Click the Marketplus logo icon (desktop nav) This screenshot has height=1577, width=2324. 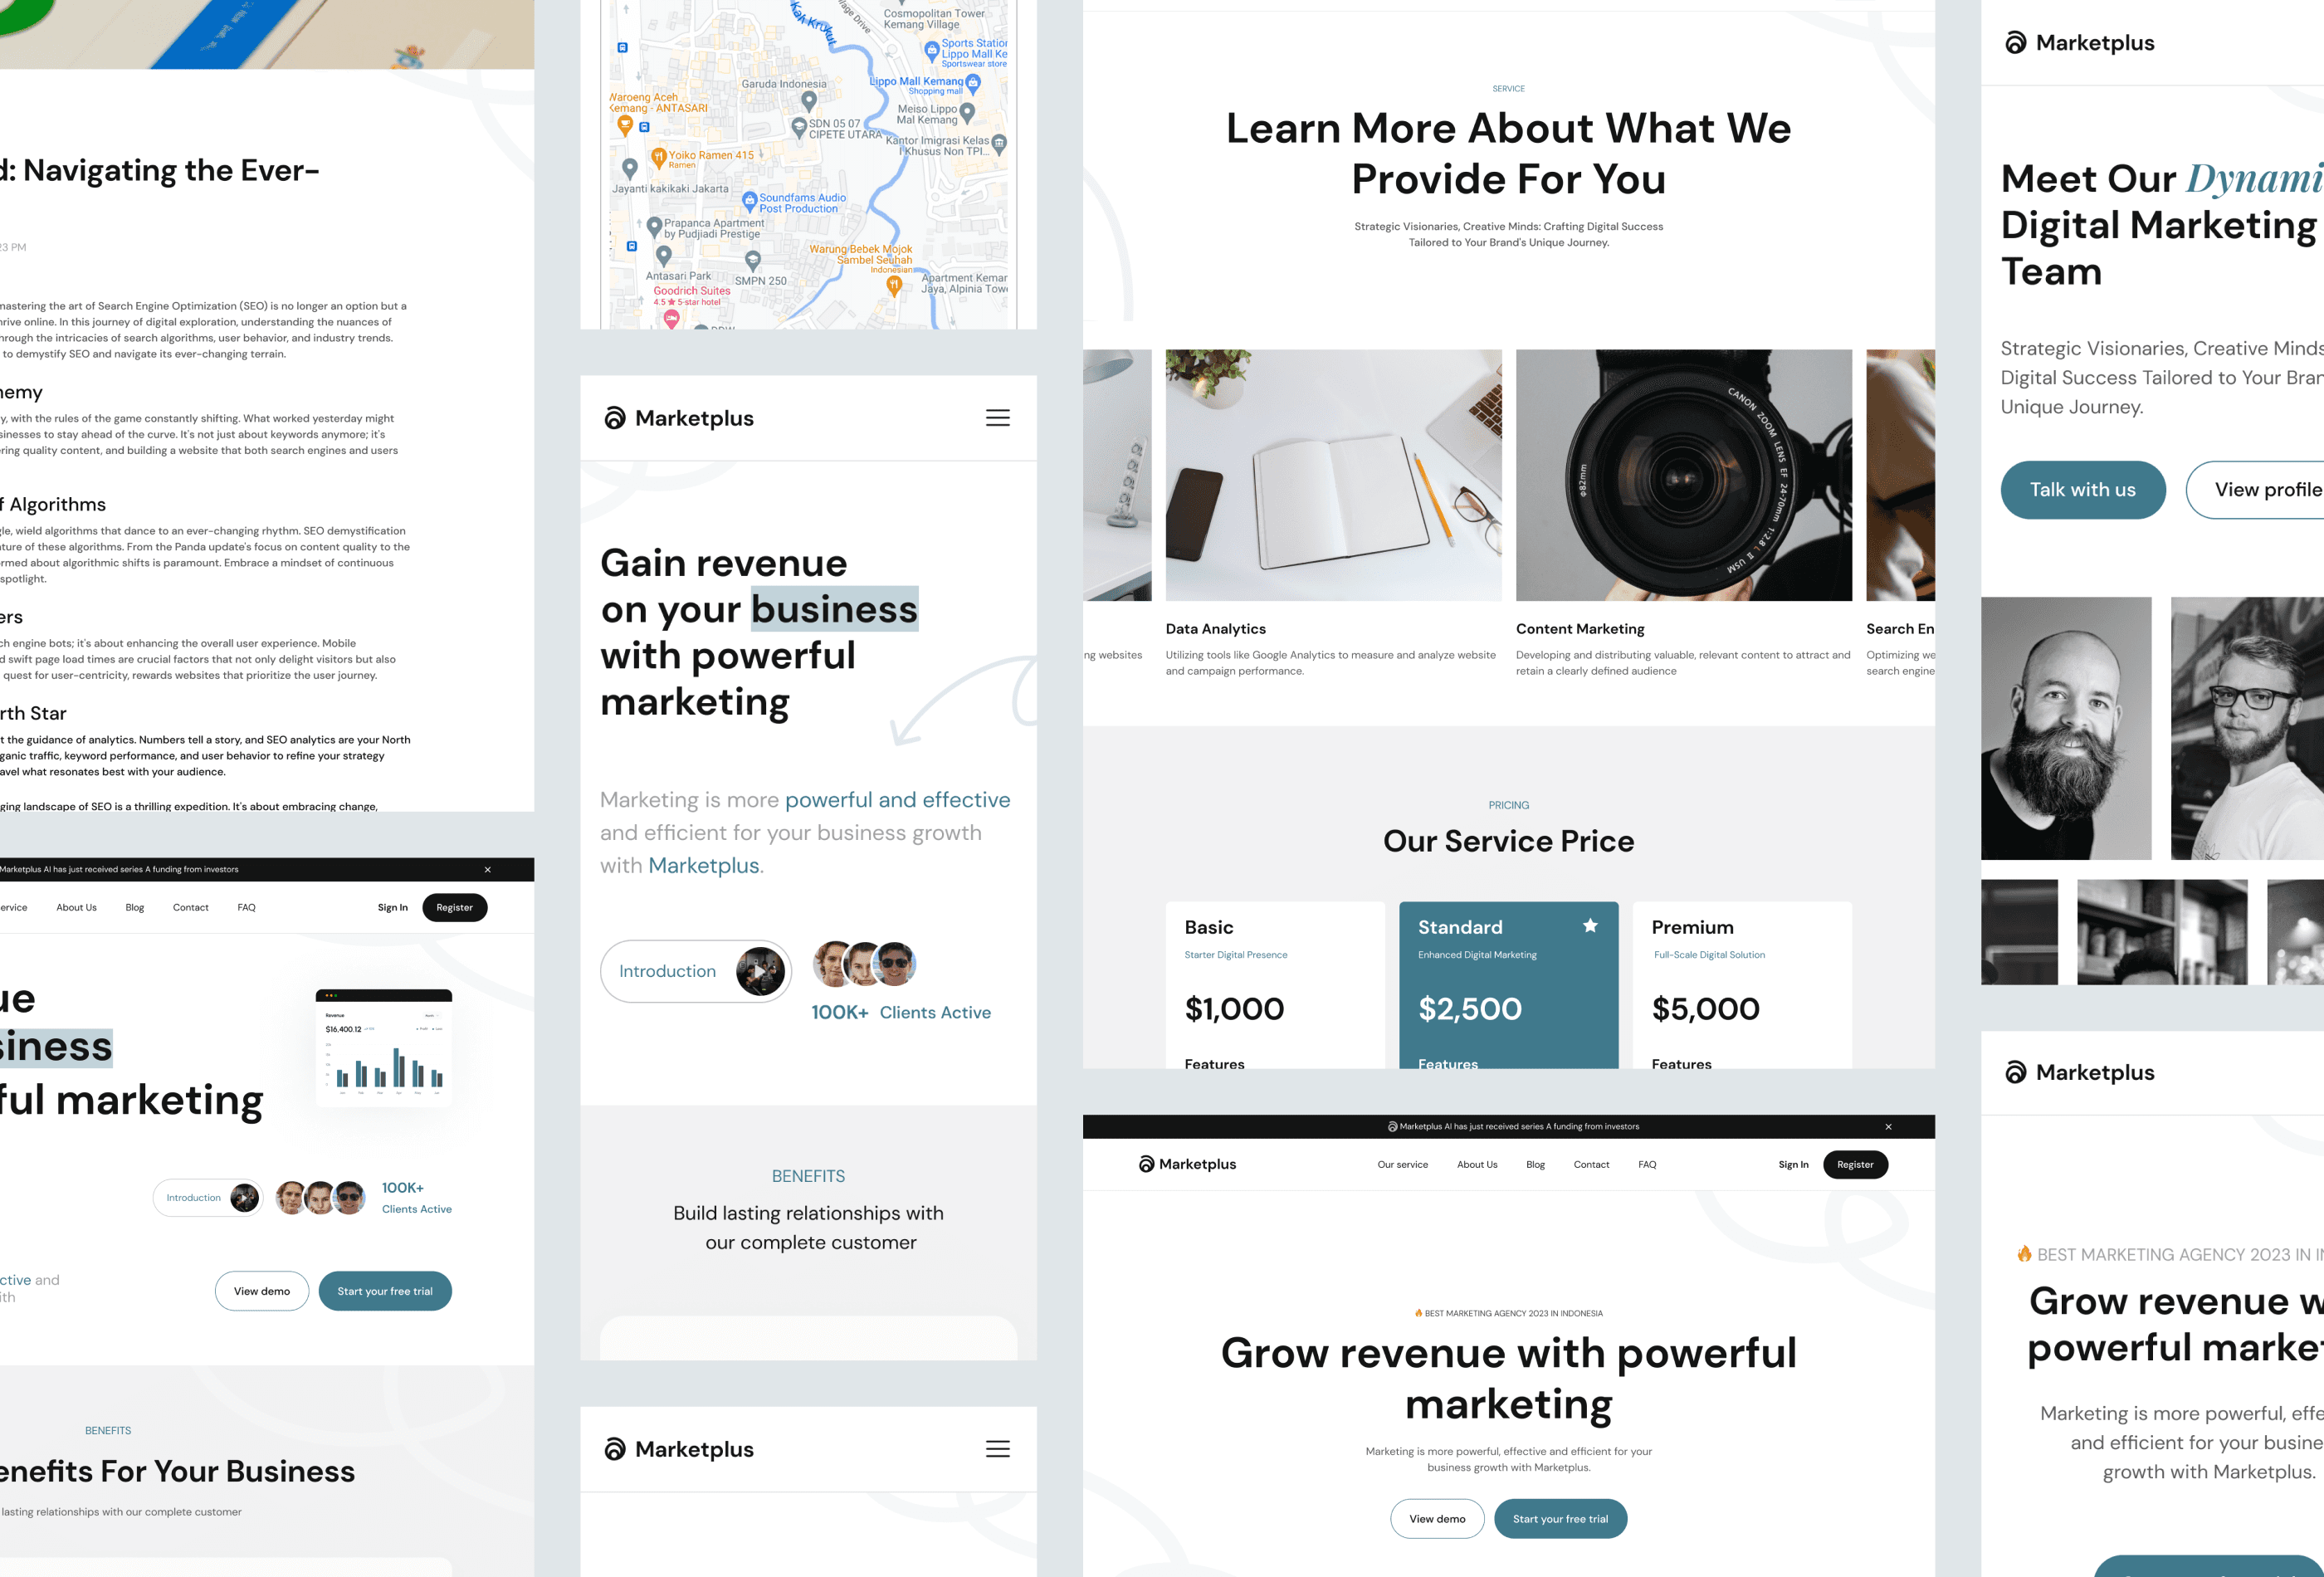tap(1145, 1164)
